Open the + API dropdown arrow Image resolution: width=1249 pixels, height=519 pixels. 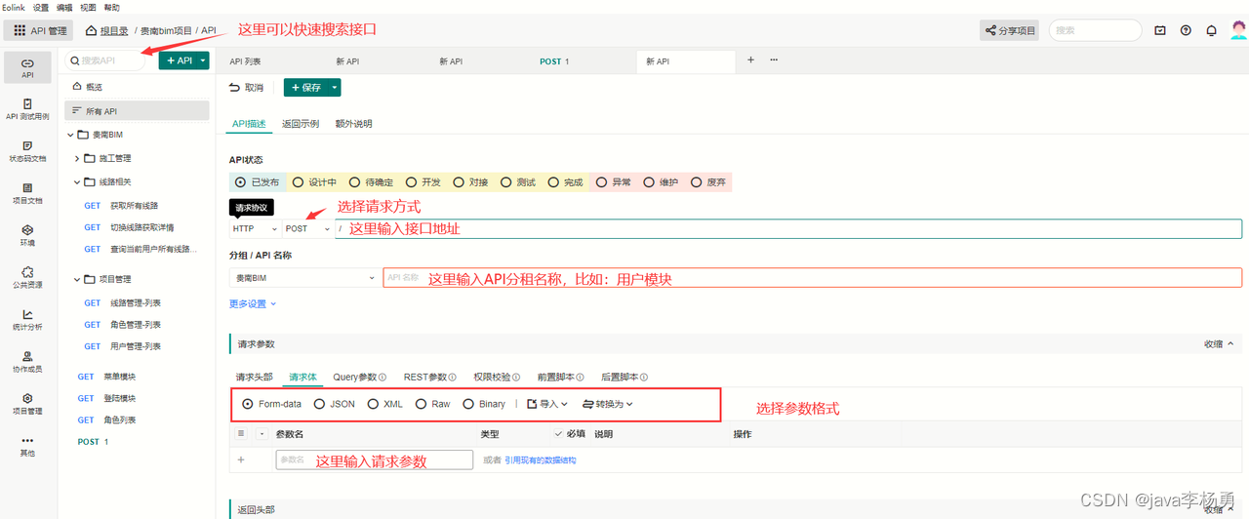click(x=203, y=60)
